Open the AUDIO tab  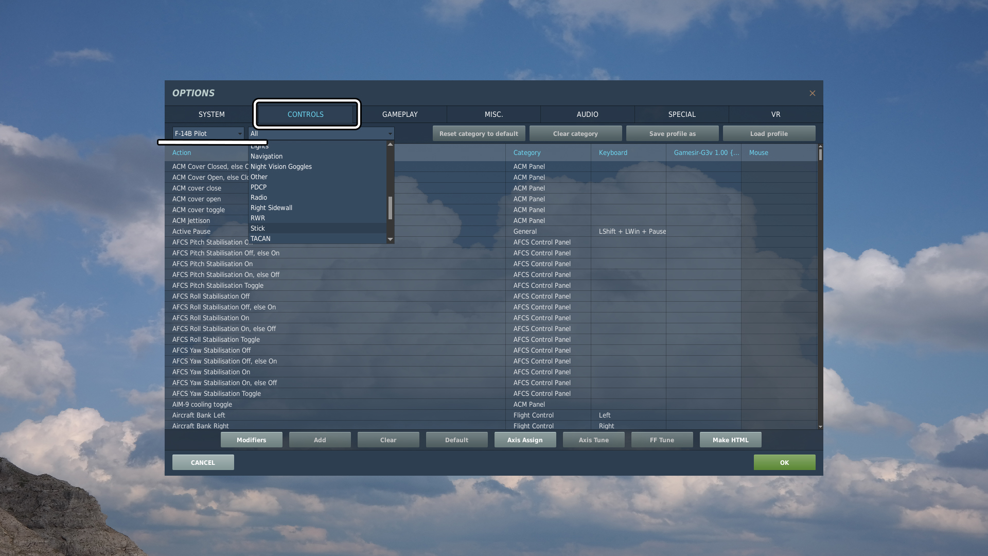point(587,114)
